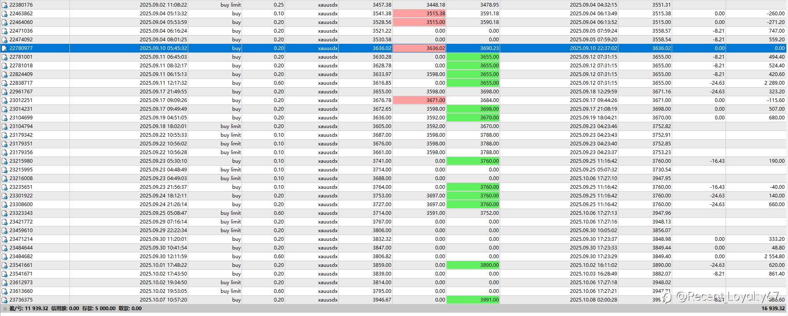
Task: Pick the order icon beside ticket 23012251
Action: (x=5, y=100)
